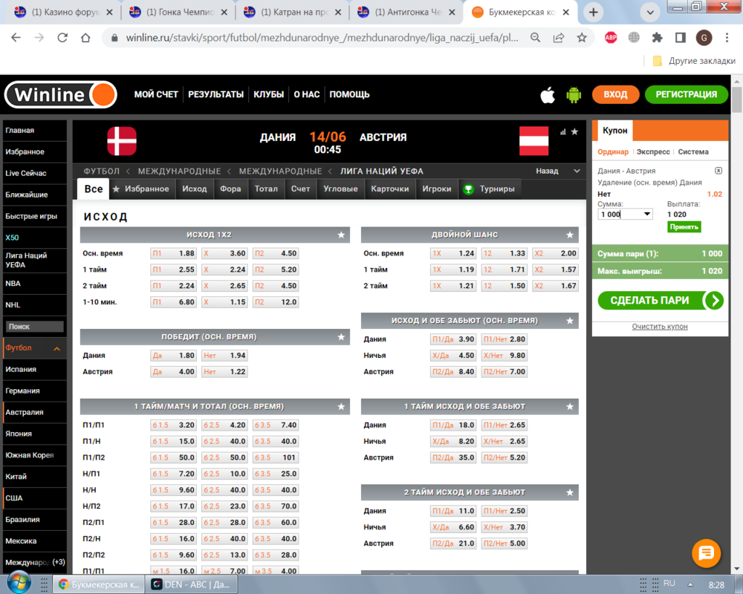
Task: Star the 1 тайм/матч и тотал market
Action: 341,407
